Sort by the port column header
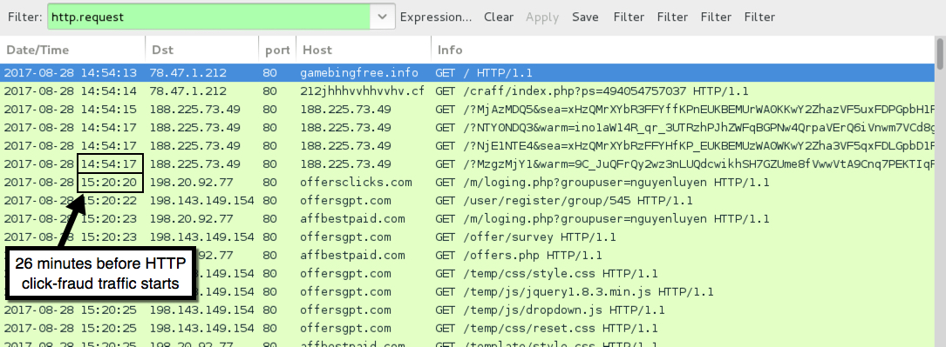 [x=277, y=50]
